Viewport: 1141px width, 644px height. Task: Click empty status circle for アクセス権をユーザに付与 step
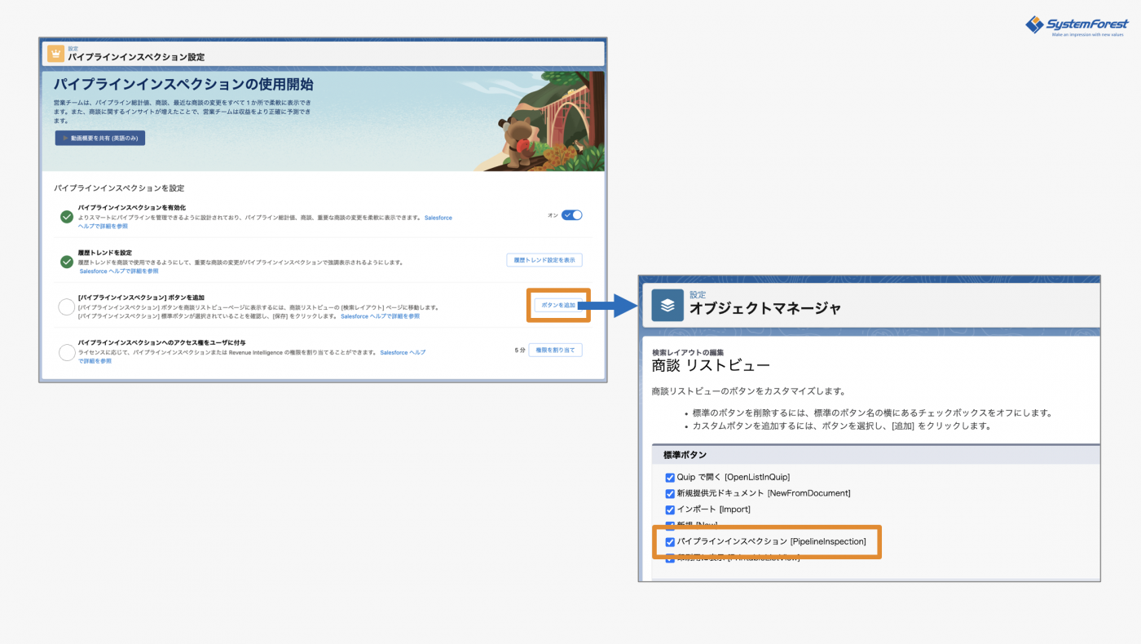[x=67, y=352]
